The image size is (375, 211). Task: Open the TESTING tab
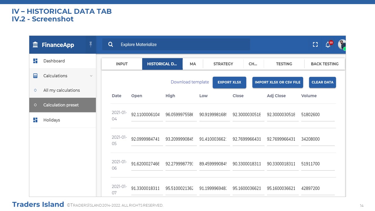pyautogui.click(x=284, y=64)
